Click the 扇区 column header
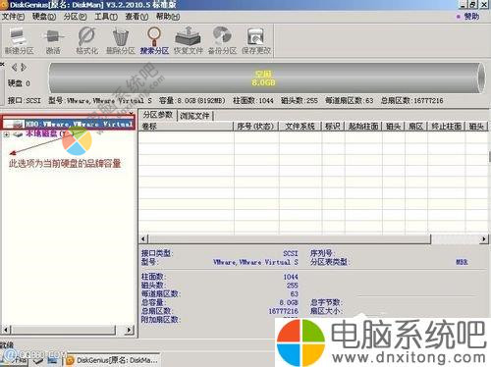 416,126
